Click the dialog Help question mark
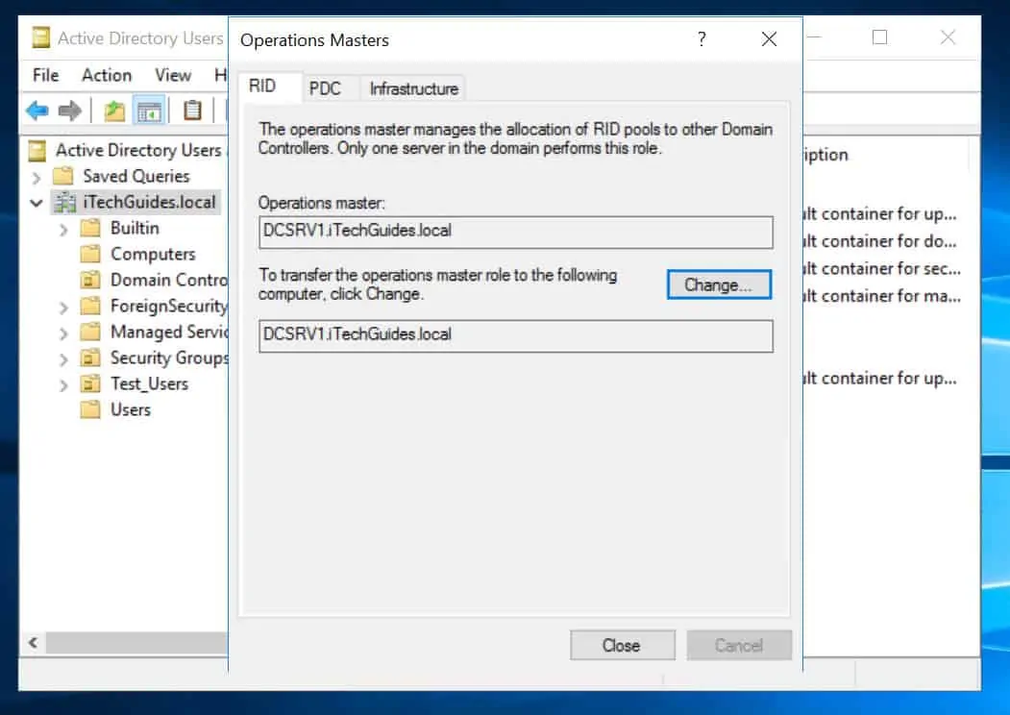Viewport: 1010px width, 715px height. (702, 39)
